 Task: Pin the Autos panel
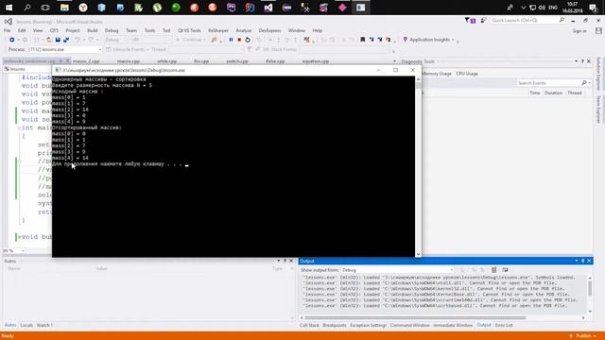tap(285, 261)
